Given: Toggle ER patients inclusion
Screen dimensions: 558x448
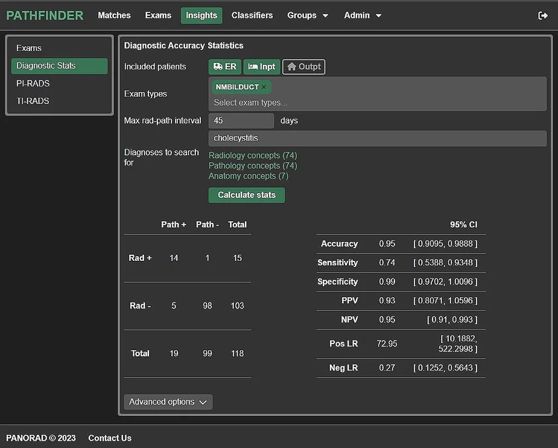Looking at the screenshot, I should (x=224, y=66).
